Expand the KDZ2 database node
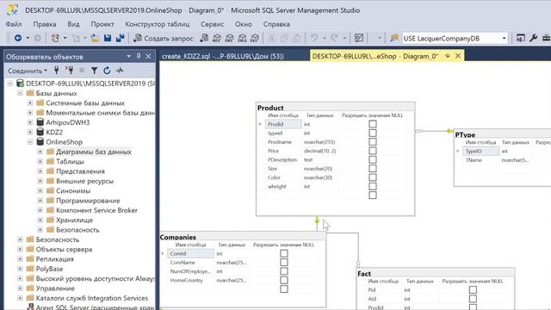The image size is (551, 310). point(30,132)
